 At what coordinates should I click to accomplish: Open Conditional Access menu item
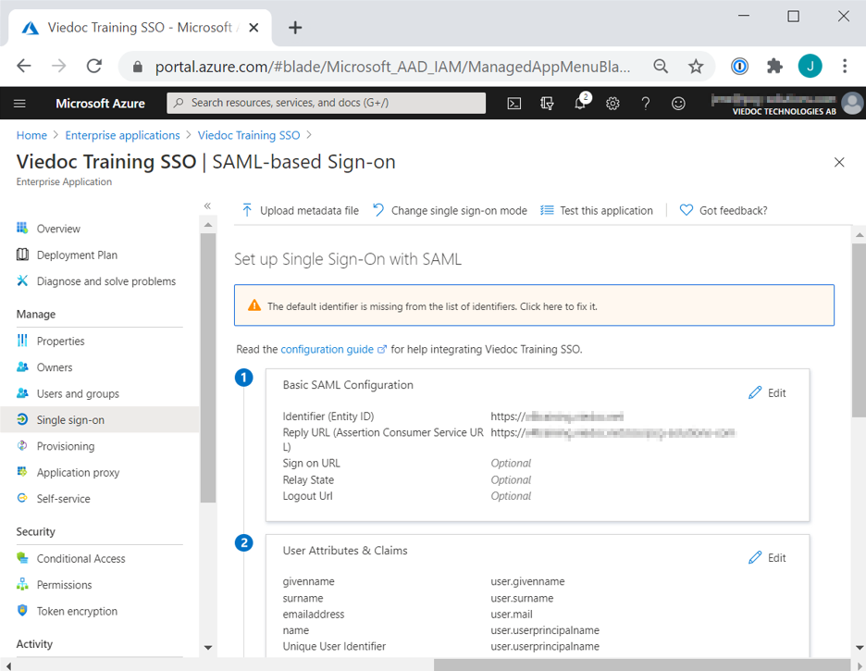[80, 559]
